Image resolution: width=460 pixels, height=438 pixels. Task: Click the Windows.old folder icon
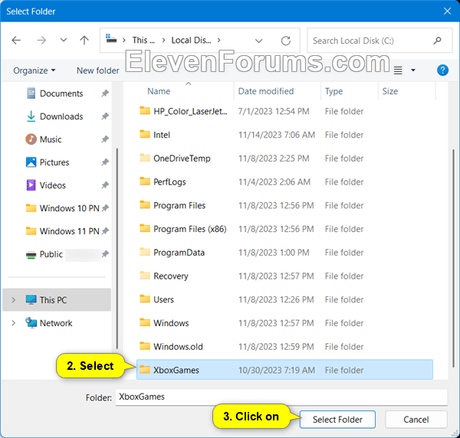(145, 346)
